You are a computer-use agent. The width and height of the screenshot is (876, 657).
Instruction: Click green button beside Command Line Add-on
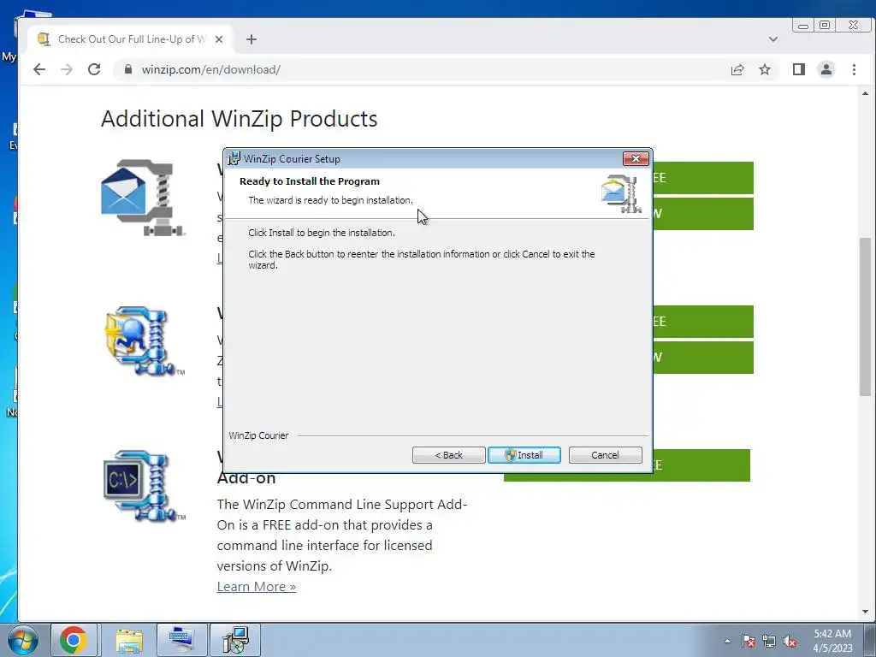[701, 465]
